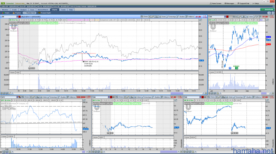The image size is (276, 154).
Task: Click the 1m timeframe button on main chart
Action: point(156,17)
